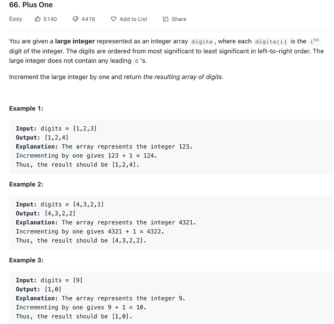The height and width of the screenshot is (324, 334).
Task: Click the Example 1 heading
Action: (26, 108)
